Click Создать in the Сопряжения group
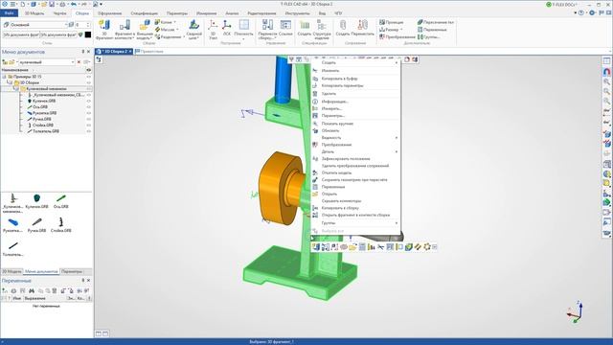This screenshot has width=613, height=345. (343, 28)
